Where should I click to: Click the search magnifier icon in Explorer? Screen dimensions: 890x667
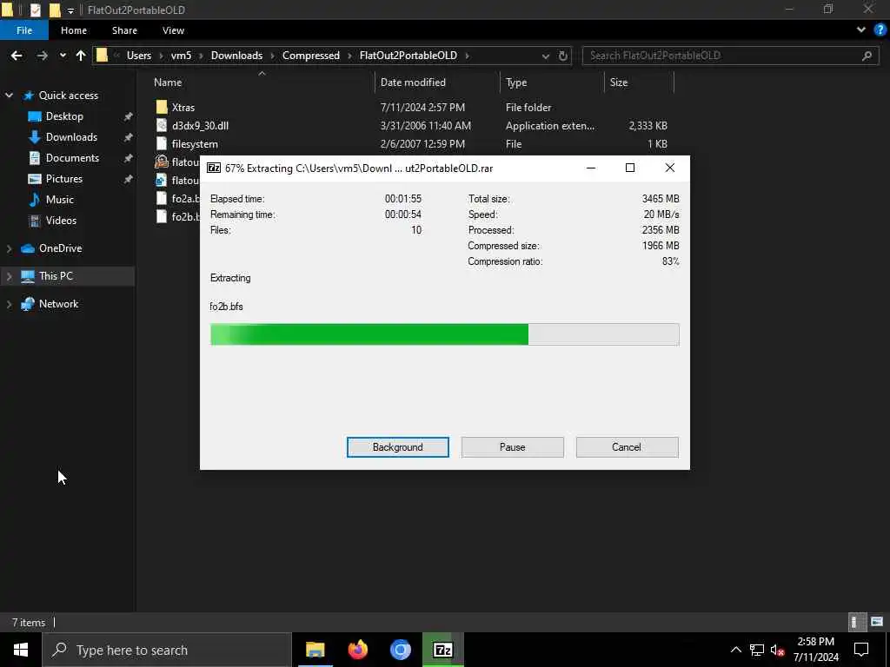click(867, 56)
